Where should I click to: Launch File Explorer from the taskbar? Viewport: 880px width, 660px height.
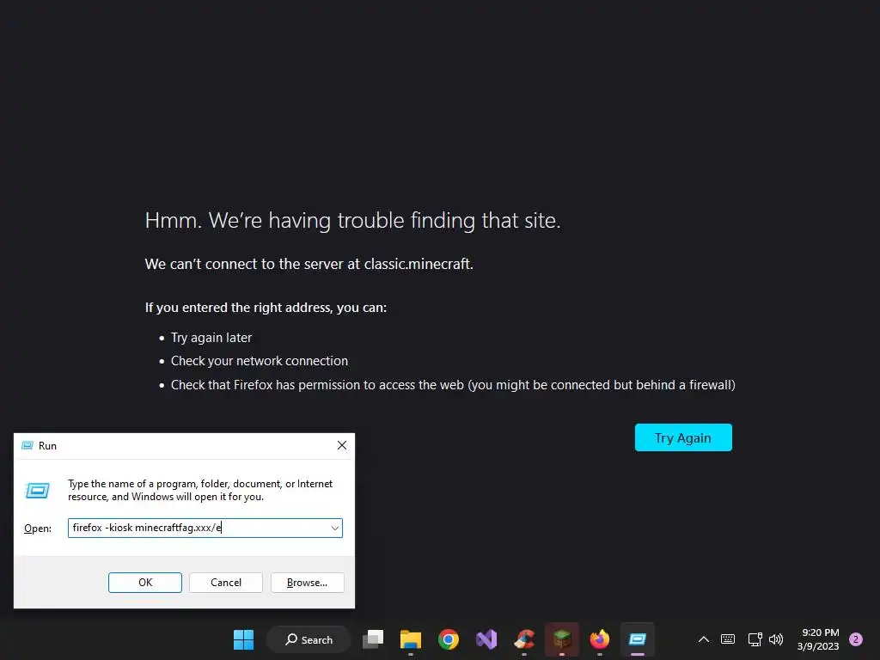point(411,639)
